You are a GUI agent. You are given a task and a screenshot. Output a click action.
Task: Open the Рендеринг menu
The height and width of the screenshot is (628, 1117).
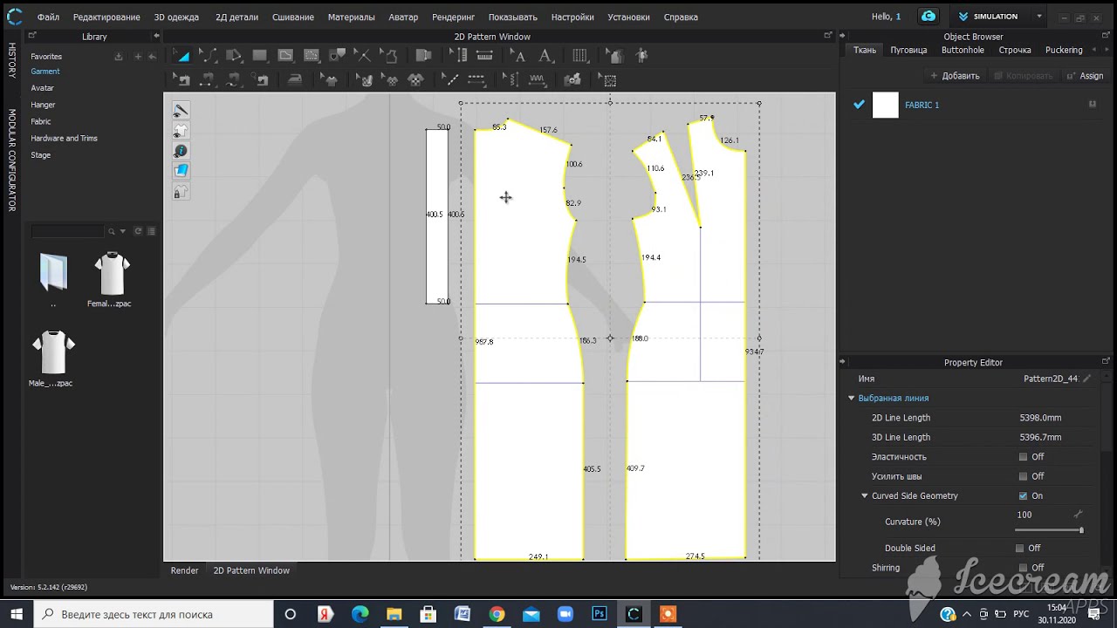point(454,17)
